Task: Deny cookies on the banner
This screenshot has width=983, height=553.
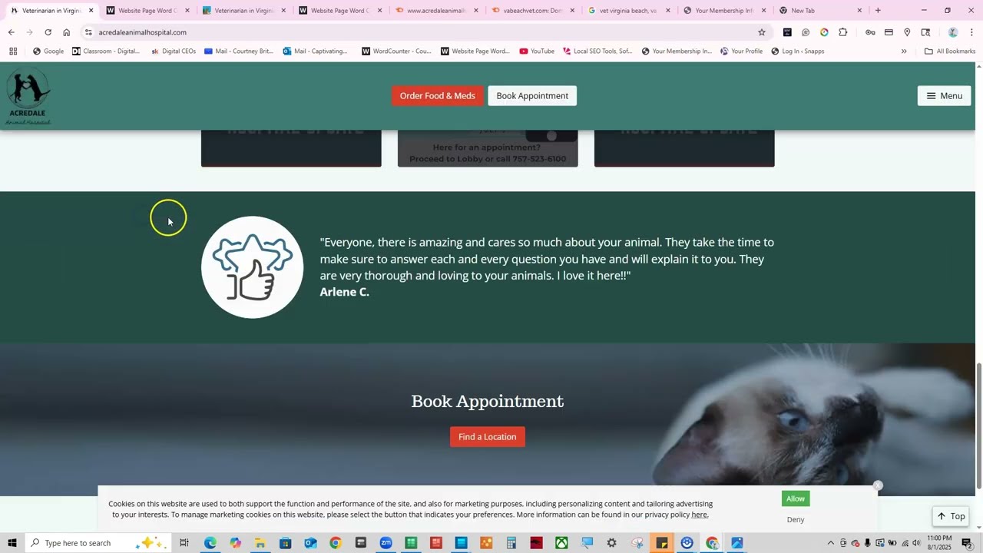Action: [x=796, y=519]
